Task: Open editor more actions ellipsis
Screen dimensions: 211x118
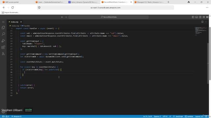Action: click(x=206, y=22)
